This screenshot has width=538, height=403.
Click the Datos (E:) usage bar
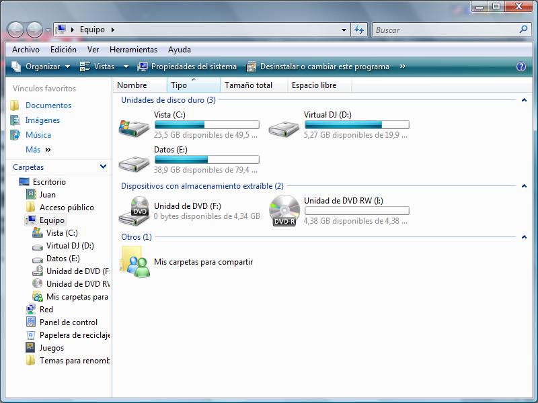tap(207, 159)
